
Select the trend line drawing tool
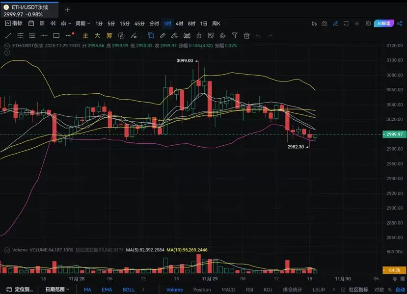pyautogui.click(x=8, y=35)
